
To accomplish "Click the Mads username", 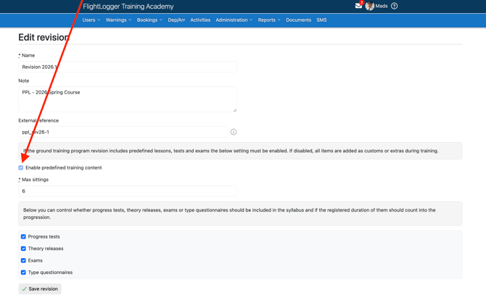I will [x=382, y=6].
